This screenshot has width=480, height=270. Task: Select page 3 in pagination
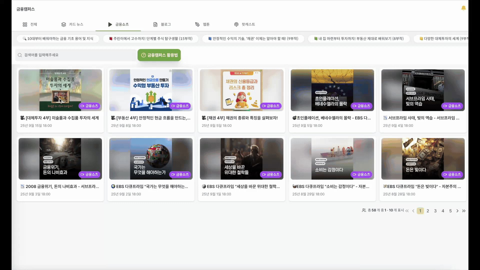(x=435, y=211)
